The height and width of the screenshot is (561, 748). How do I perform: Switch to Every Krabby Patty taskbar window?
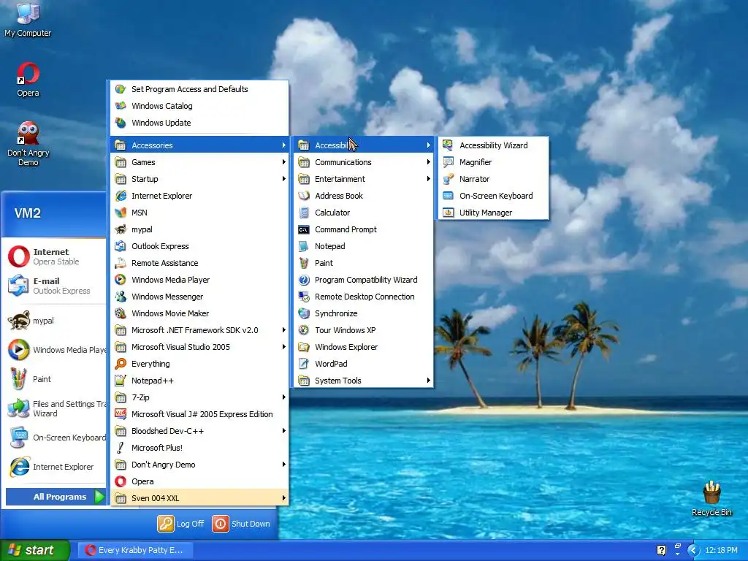[x=134, y=550]
